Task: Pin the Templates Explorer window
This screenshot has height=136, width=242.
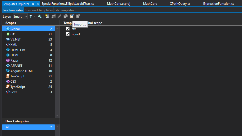Action: click(x=33, y=4)
